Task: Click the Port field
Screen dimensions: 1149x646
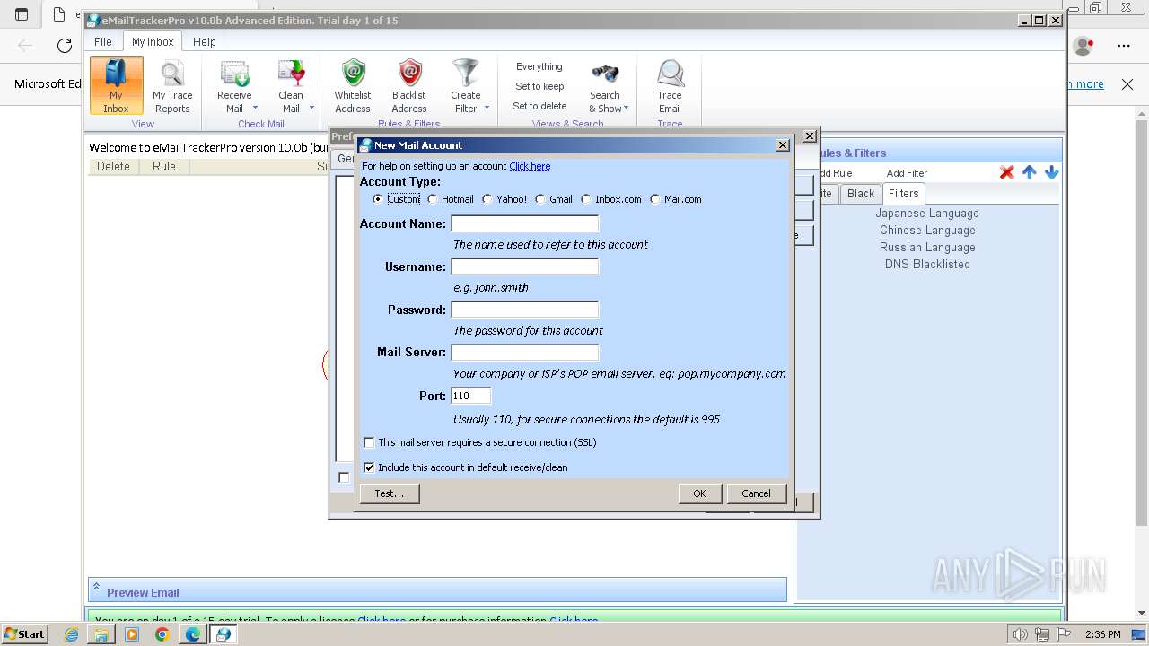Action: coord(471,396)
